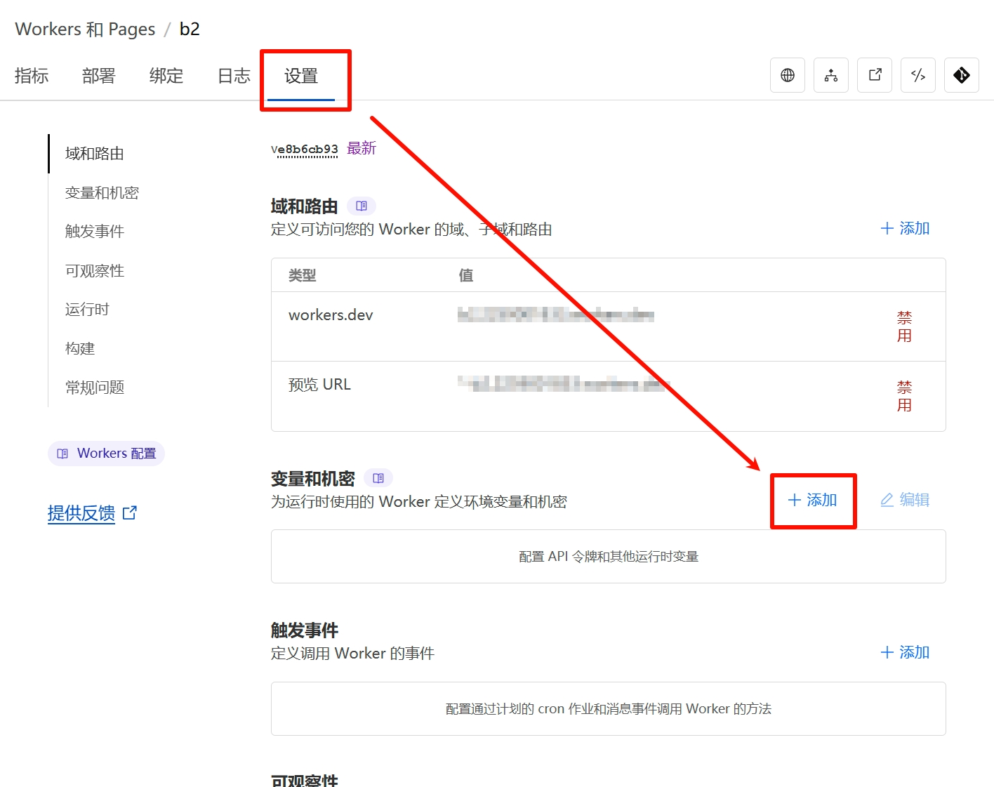Click the cron 作业 configuration placeholder box
This screenshot has width=994, height=787.
609,709
